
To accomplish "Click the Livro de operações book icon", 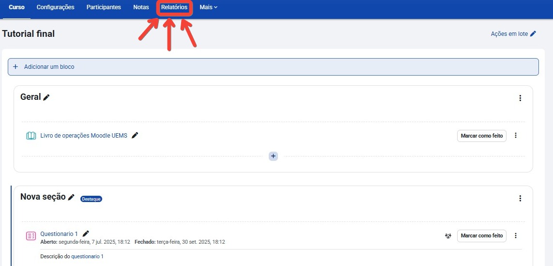I will click(x=31, y=136).
